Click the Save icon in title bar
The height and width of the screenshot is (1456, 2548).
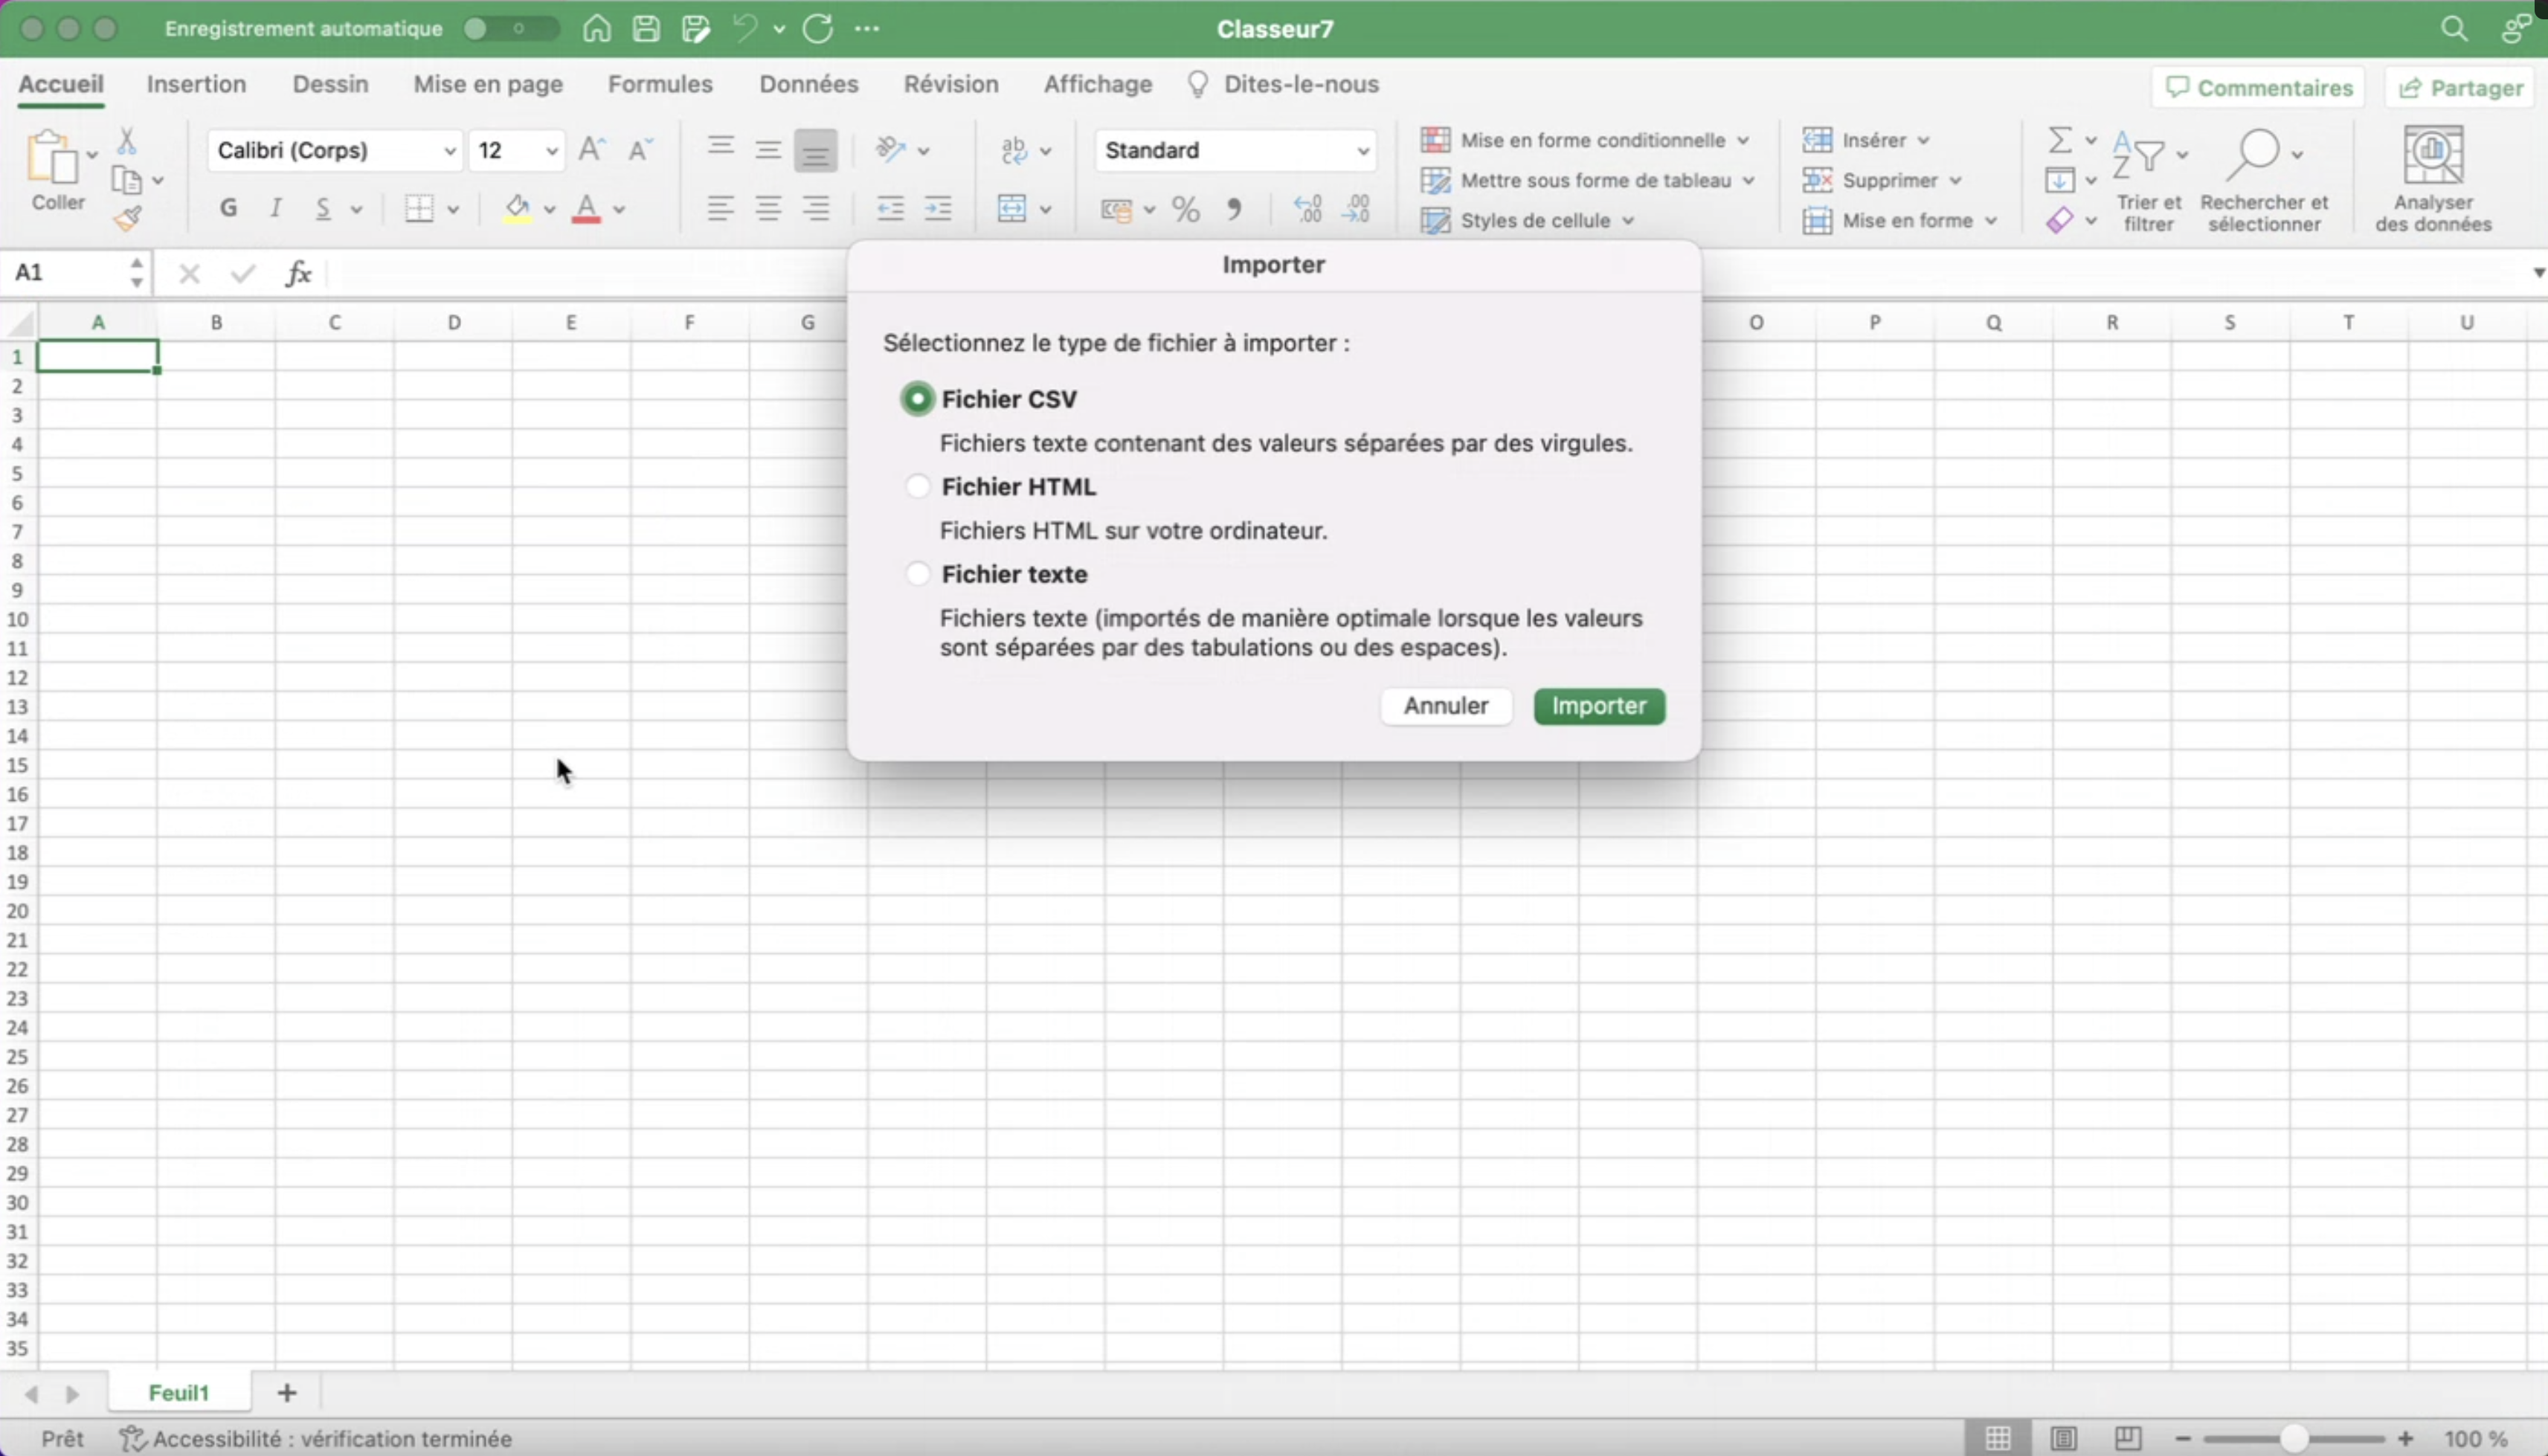pyautogui.click(x=646, y=28)
